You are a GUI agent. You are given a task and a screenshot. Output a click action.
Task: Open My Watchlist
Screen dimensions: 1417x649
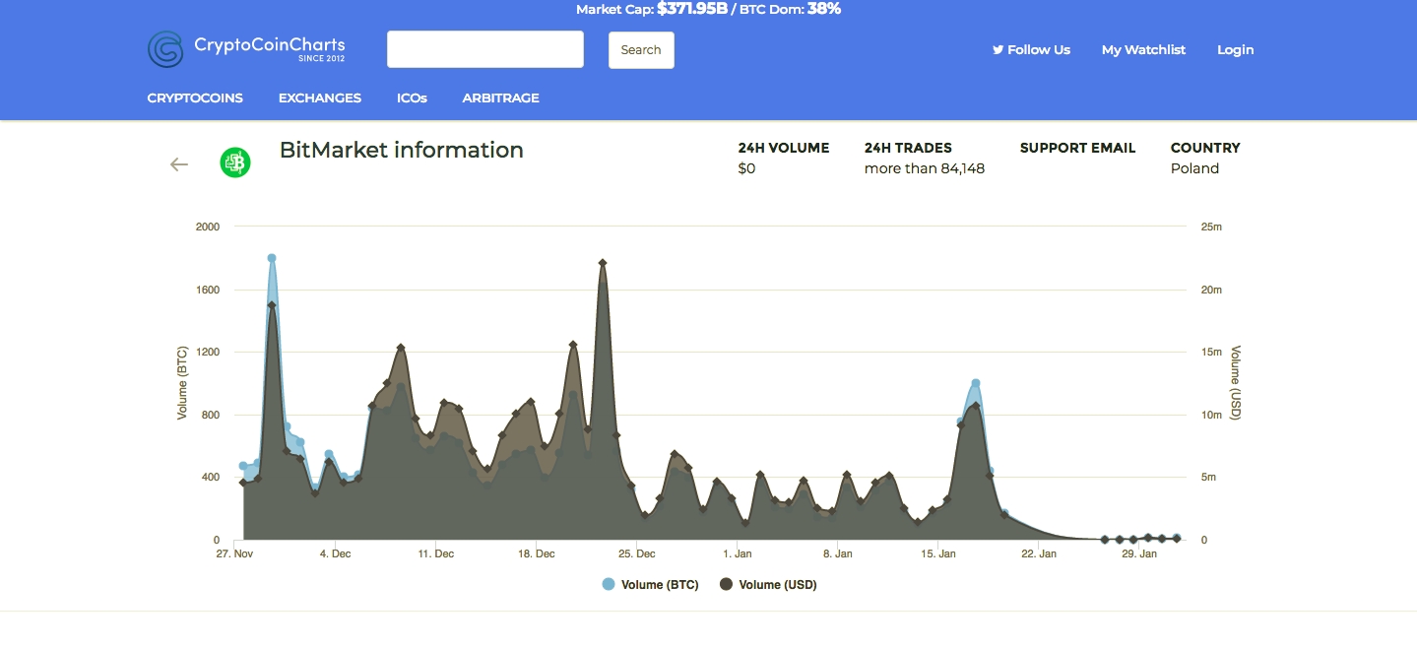click(x=1143, y=49)
